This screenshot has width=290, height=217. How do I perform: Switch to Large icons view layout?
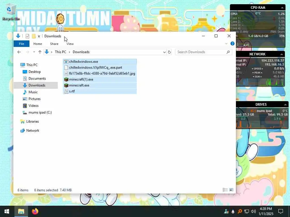(231, 190)
